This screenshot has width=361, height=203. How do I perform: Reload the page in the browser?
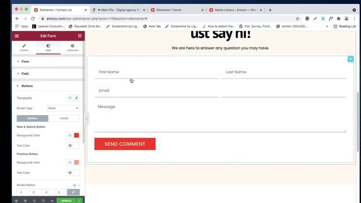point(33,19)
